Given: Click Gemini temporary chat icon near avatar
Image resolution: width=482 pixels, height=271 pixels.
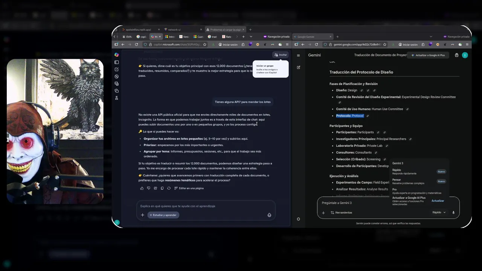Looking at the screenshot, I should click(x=457, y=55).
